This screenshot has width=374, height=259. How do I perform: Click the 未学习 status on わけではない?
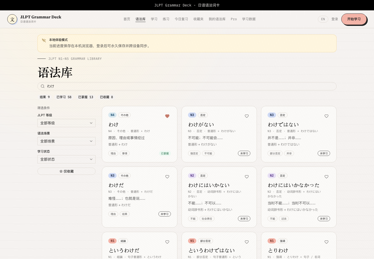pyautogui.click(x=324, y=153)
